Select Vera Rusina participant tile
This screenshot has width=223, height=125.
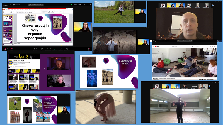[x=194, y=86]
